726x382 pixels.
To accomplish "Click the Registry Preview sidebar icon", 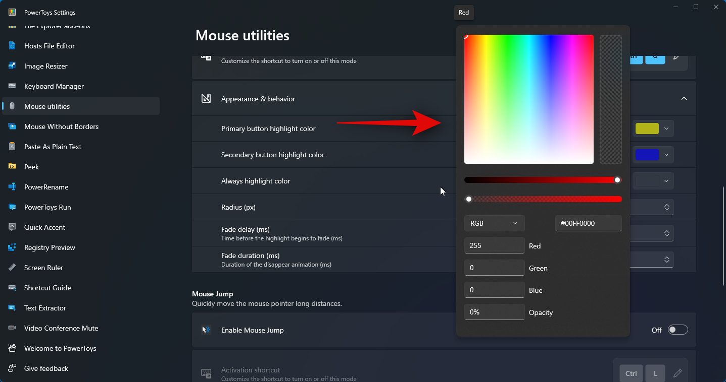I will 12,247.
